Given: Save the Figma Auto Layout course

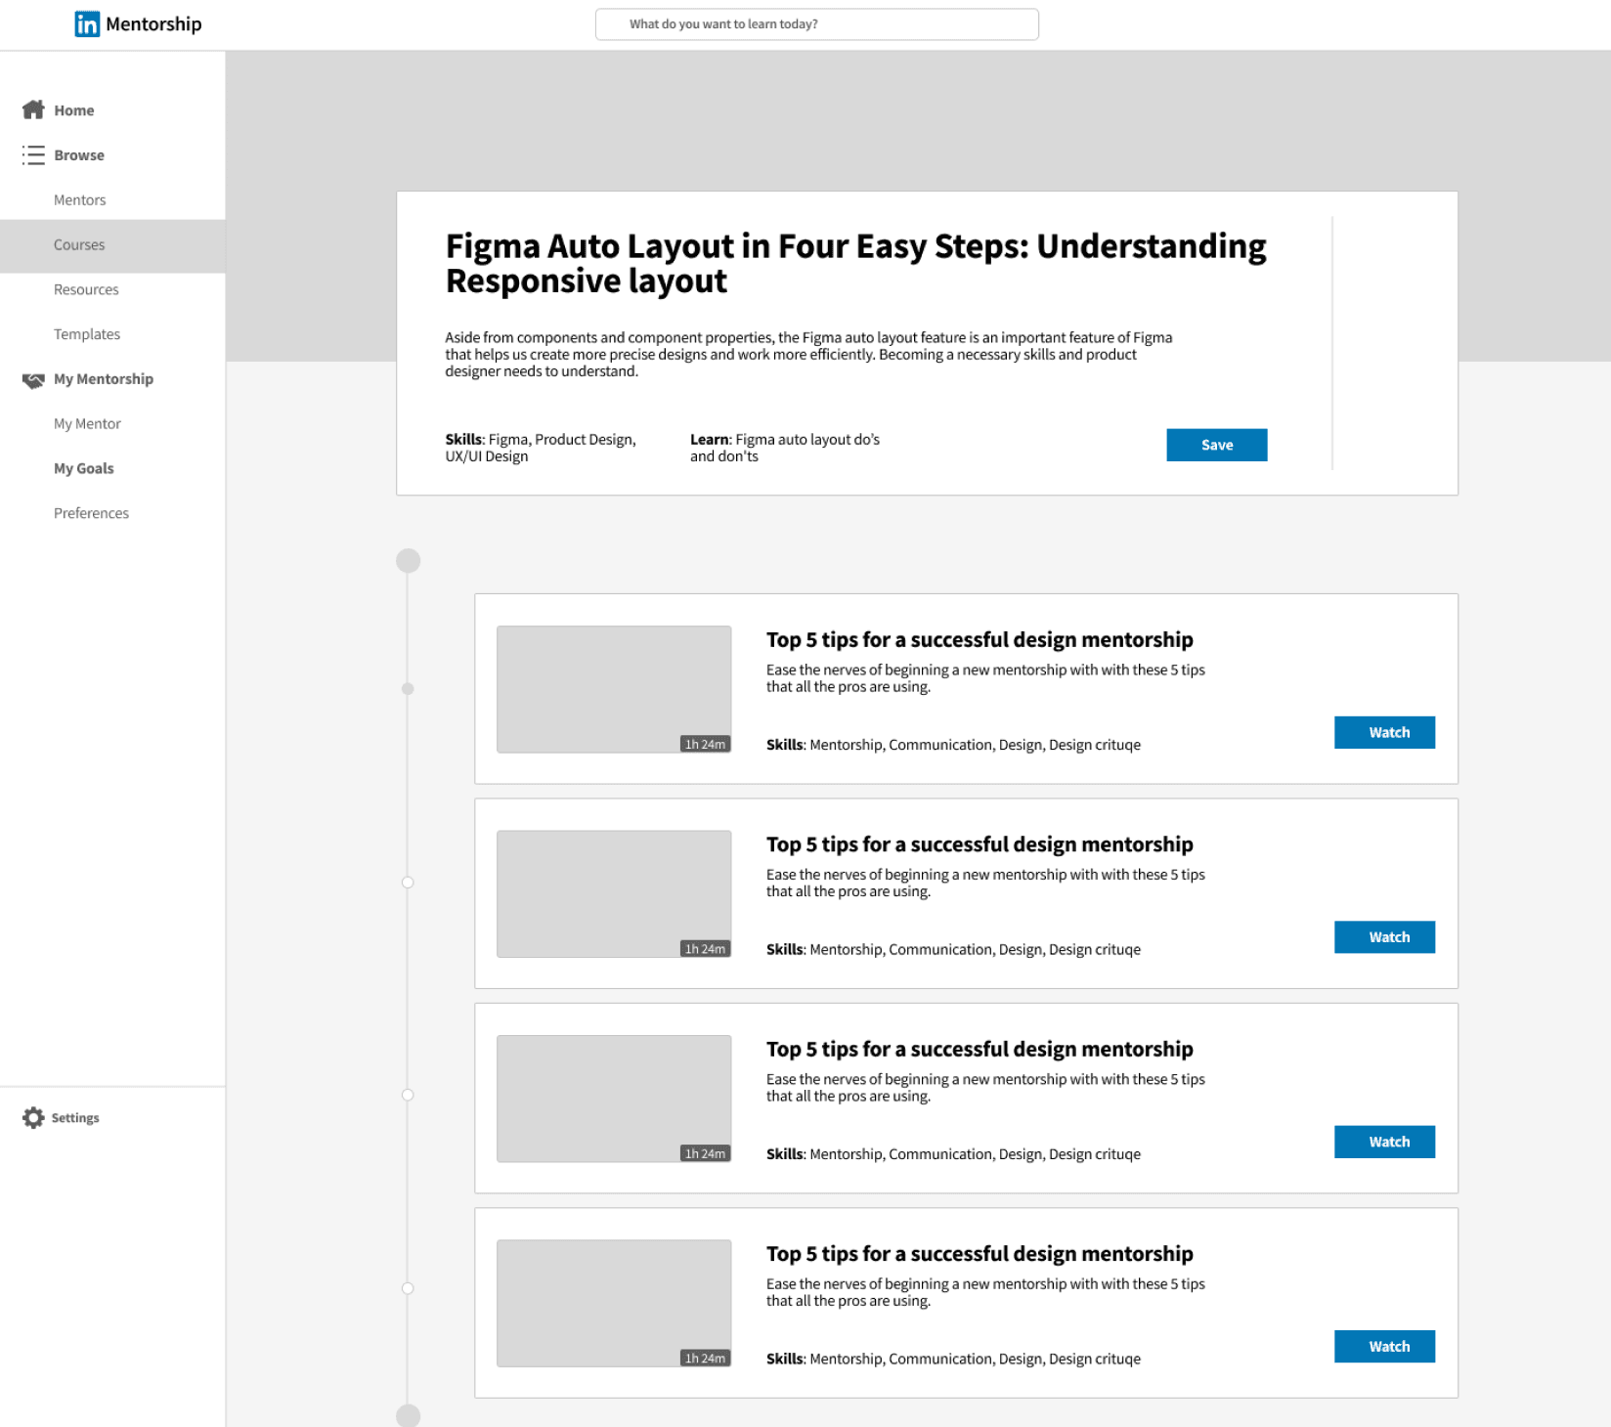Looking at the screenshot, I should (1217, 445).
